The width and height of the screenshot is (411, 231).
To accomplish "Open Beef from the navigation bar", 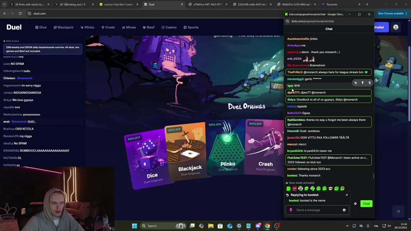I will point(148,27).
